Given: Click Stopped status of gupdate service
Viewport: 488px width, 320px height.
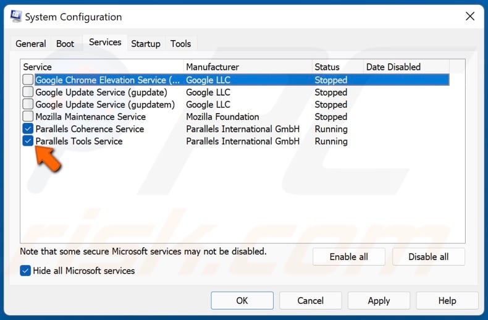Looking at the screenshot, I should (x=331, y=92).
